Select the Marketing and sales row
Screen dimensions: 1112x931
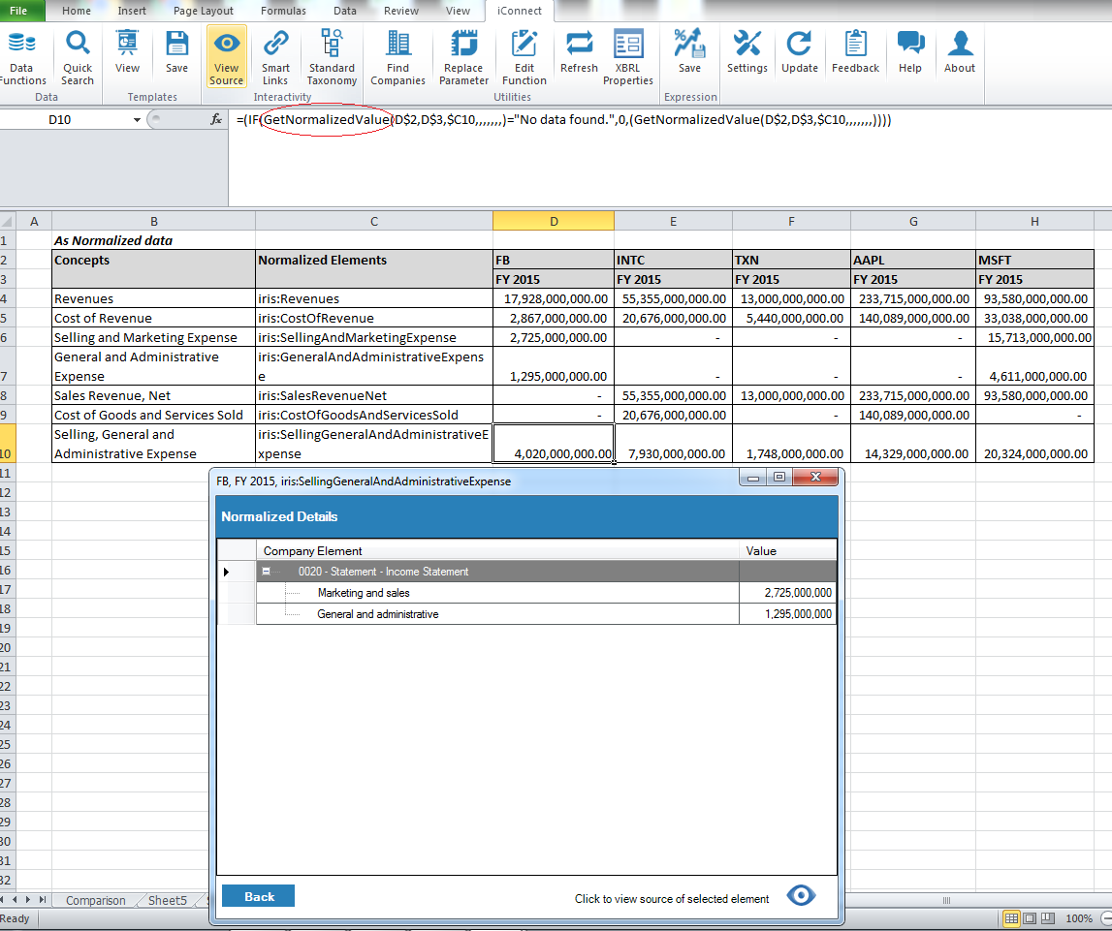(x=546, y=592)
